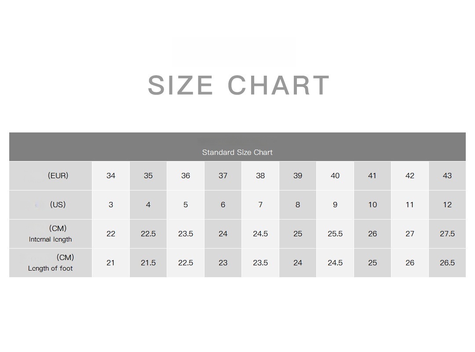The height and width of the screenshot is (352, 475).
Task: Click the 25.5 internal length cell
Action: pyautogui.click(x=335, y=234)
